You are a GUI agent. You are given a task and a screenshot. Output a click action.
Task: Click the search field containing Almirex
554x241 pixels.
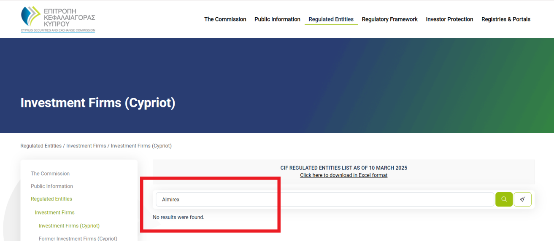coord(325,199)
